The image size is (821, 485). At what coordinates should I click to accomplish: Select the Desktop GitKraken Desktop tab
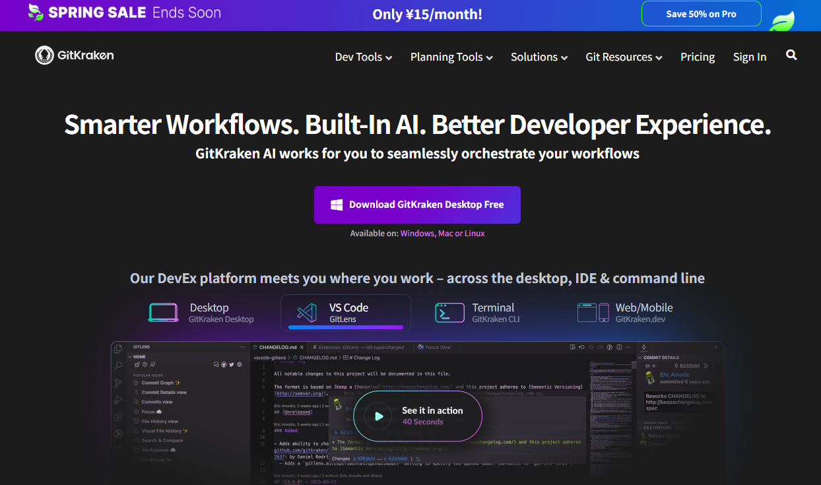coord(202,313)
